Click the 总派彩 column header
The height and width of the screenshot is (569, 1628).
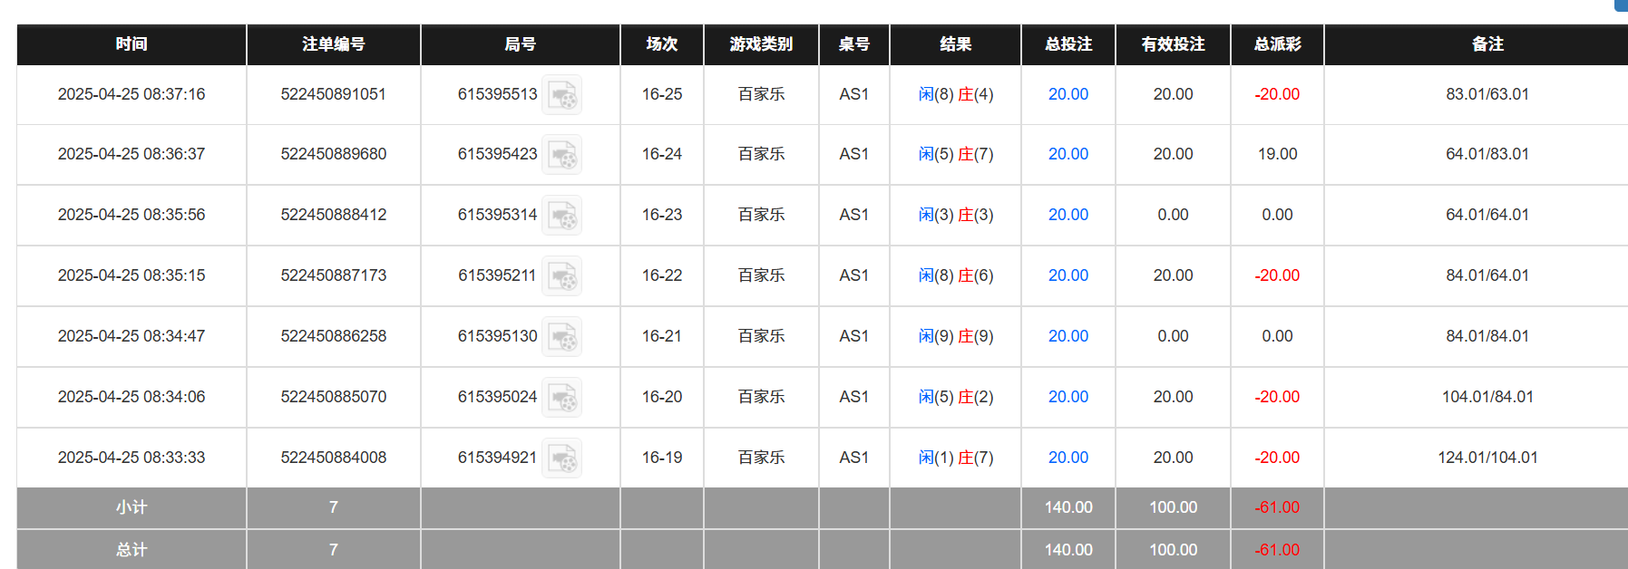click(1276, 43)
